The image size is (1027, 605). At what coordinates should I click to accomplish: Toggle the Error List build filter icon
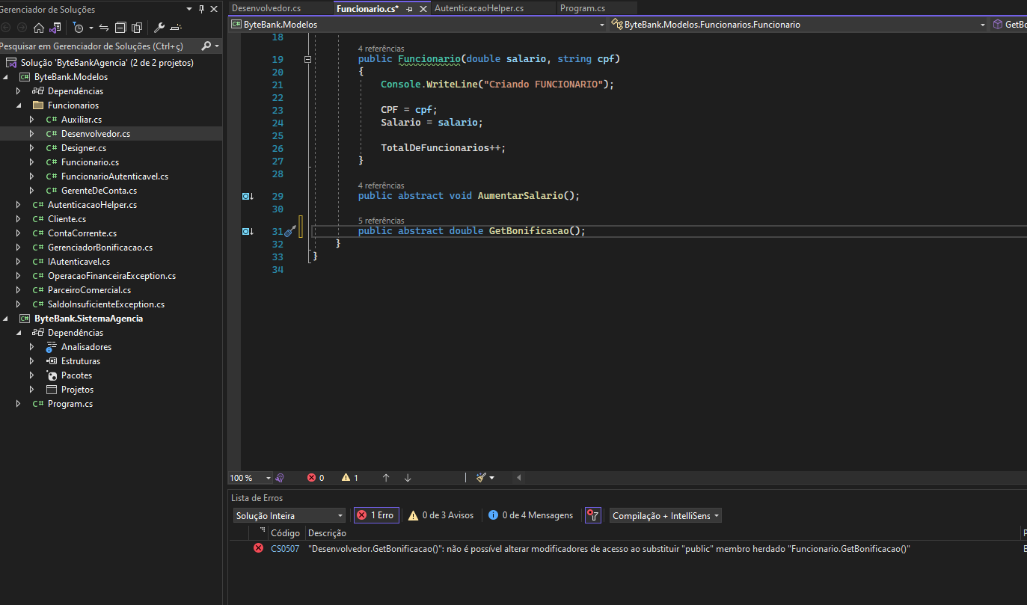coord(592,515)
